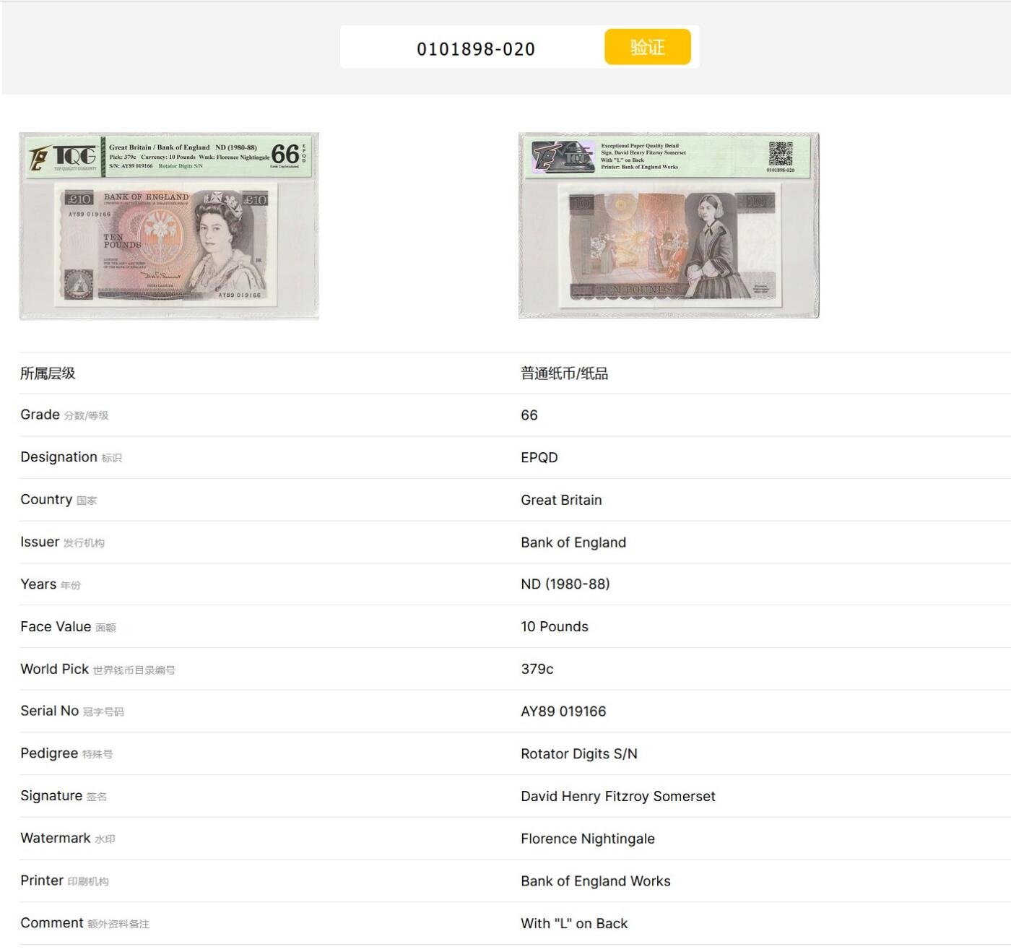Select the years value ND (1980-88)
This screenshot has width=1011, height=952.
(x=565, y=584)
